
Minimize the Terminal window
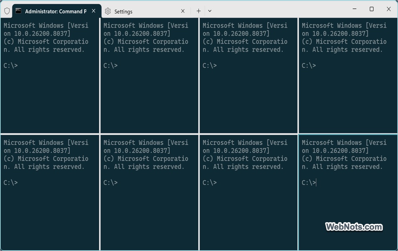point(354,9)
